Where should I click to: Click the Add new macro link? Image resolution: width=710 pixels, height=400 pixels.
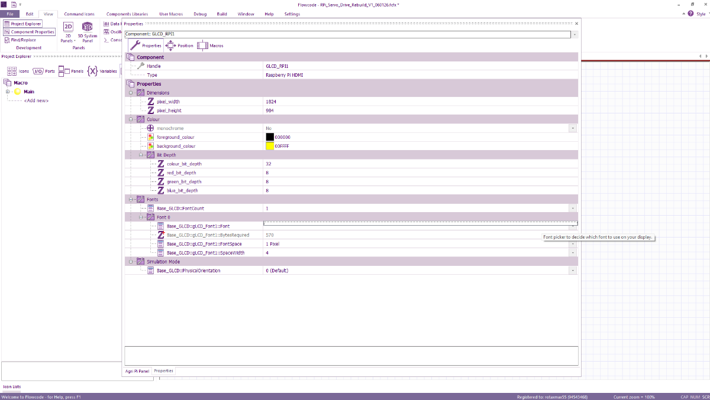36,100
